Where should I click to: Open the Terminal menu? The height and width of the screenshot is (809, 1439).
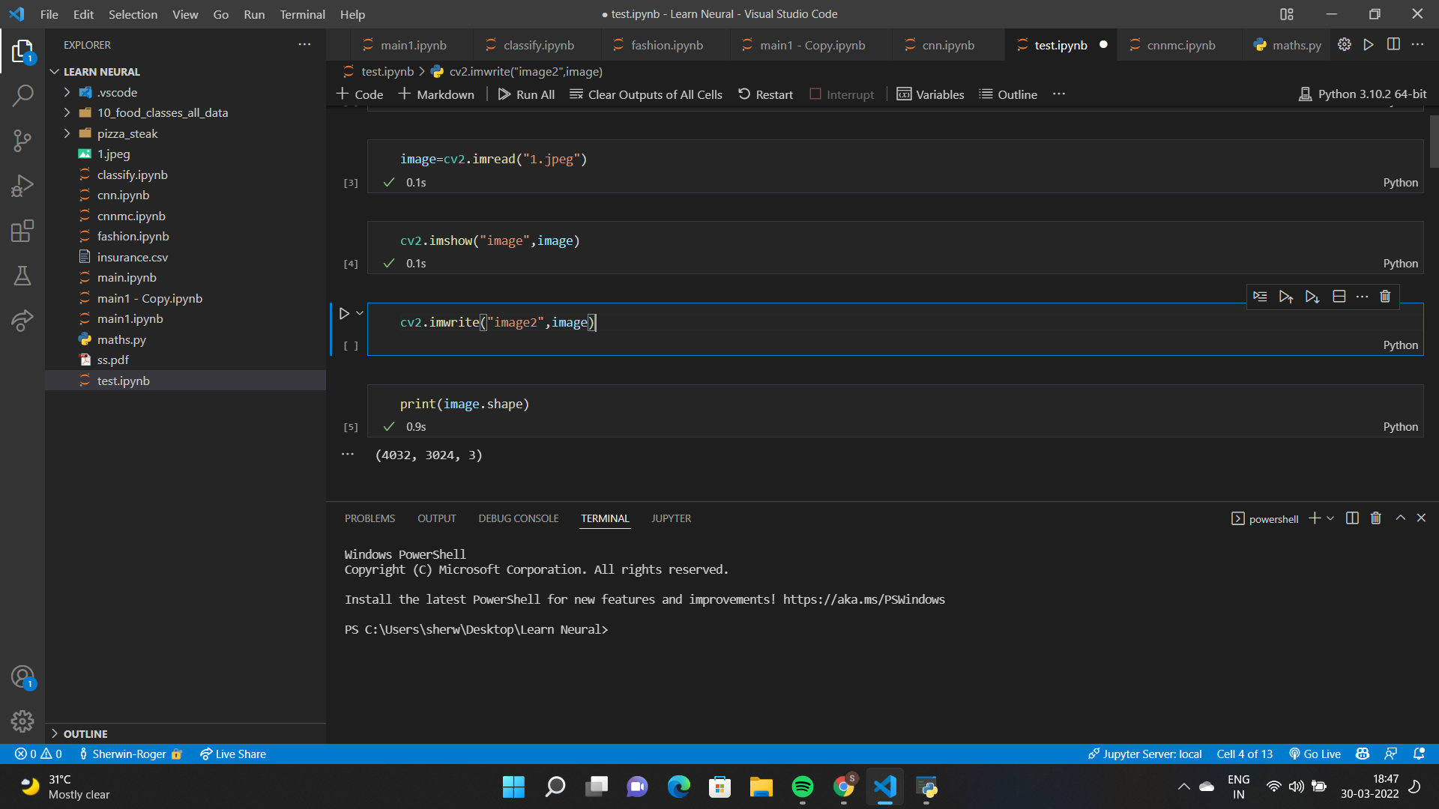pyautogui.click(x=302, y=14)
